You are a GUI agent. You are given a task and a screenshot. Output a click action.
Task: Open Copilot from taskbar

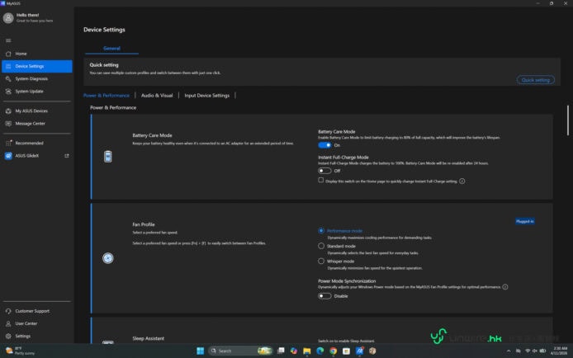294,351
